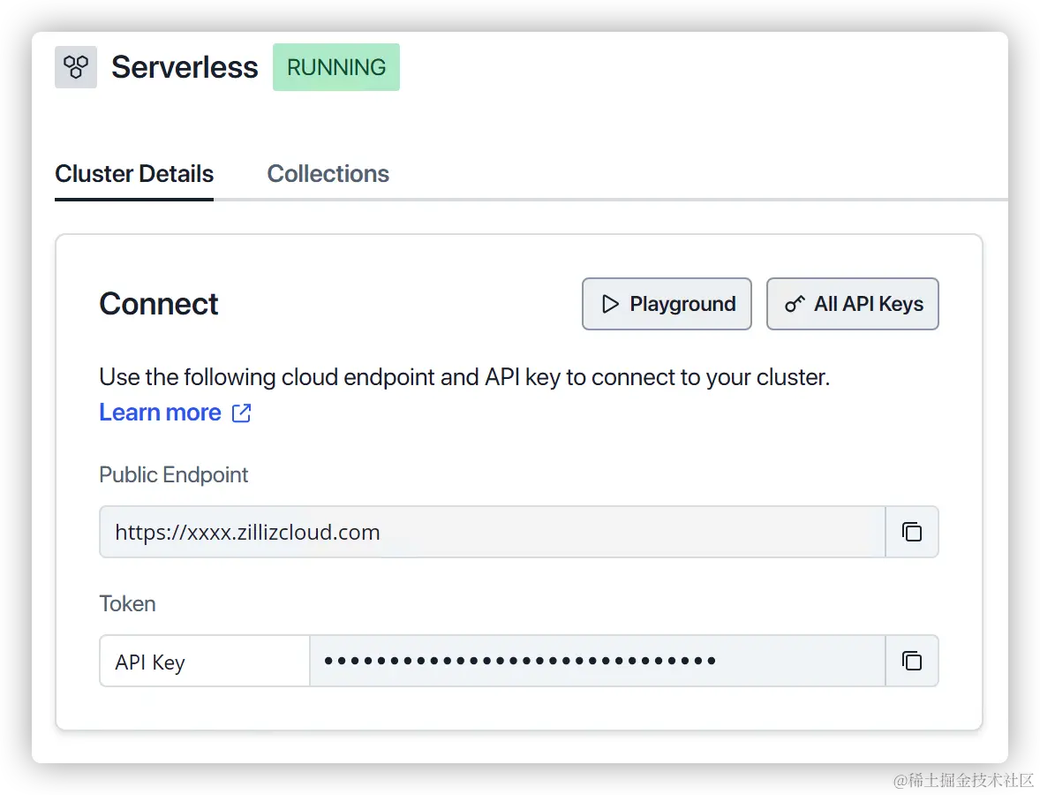
Task: Click the Serverless cluster icon
Action: [76, 67]
